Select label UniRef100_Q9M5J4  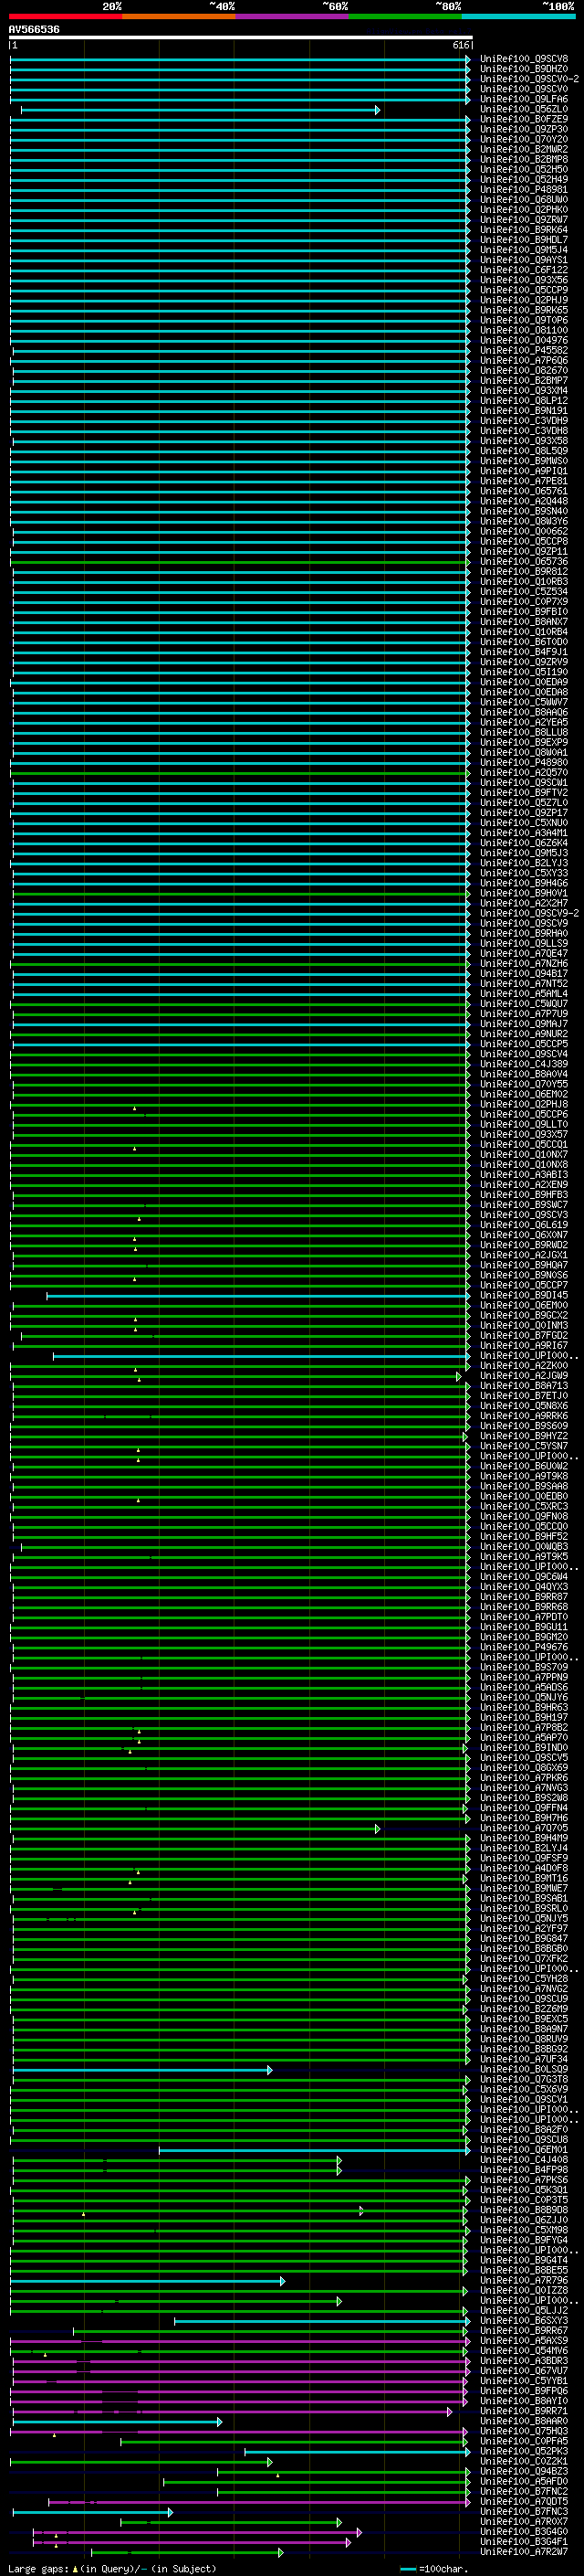coord(524,249)
